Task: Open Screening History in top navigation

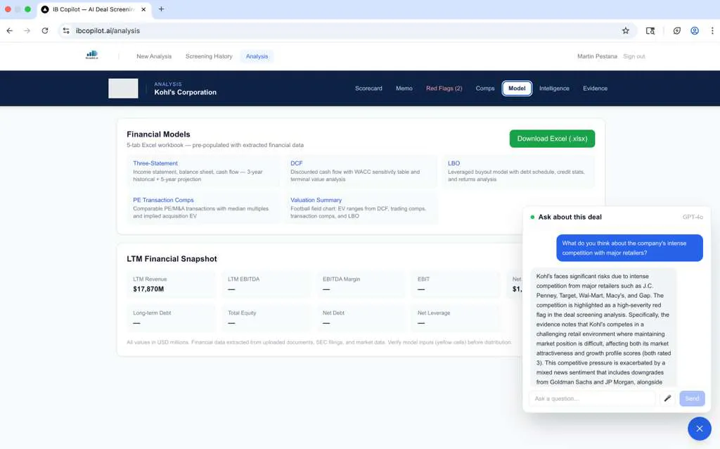Action: point(209,56)
